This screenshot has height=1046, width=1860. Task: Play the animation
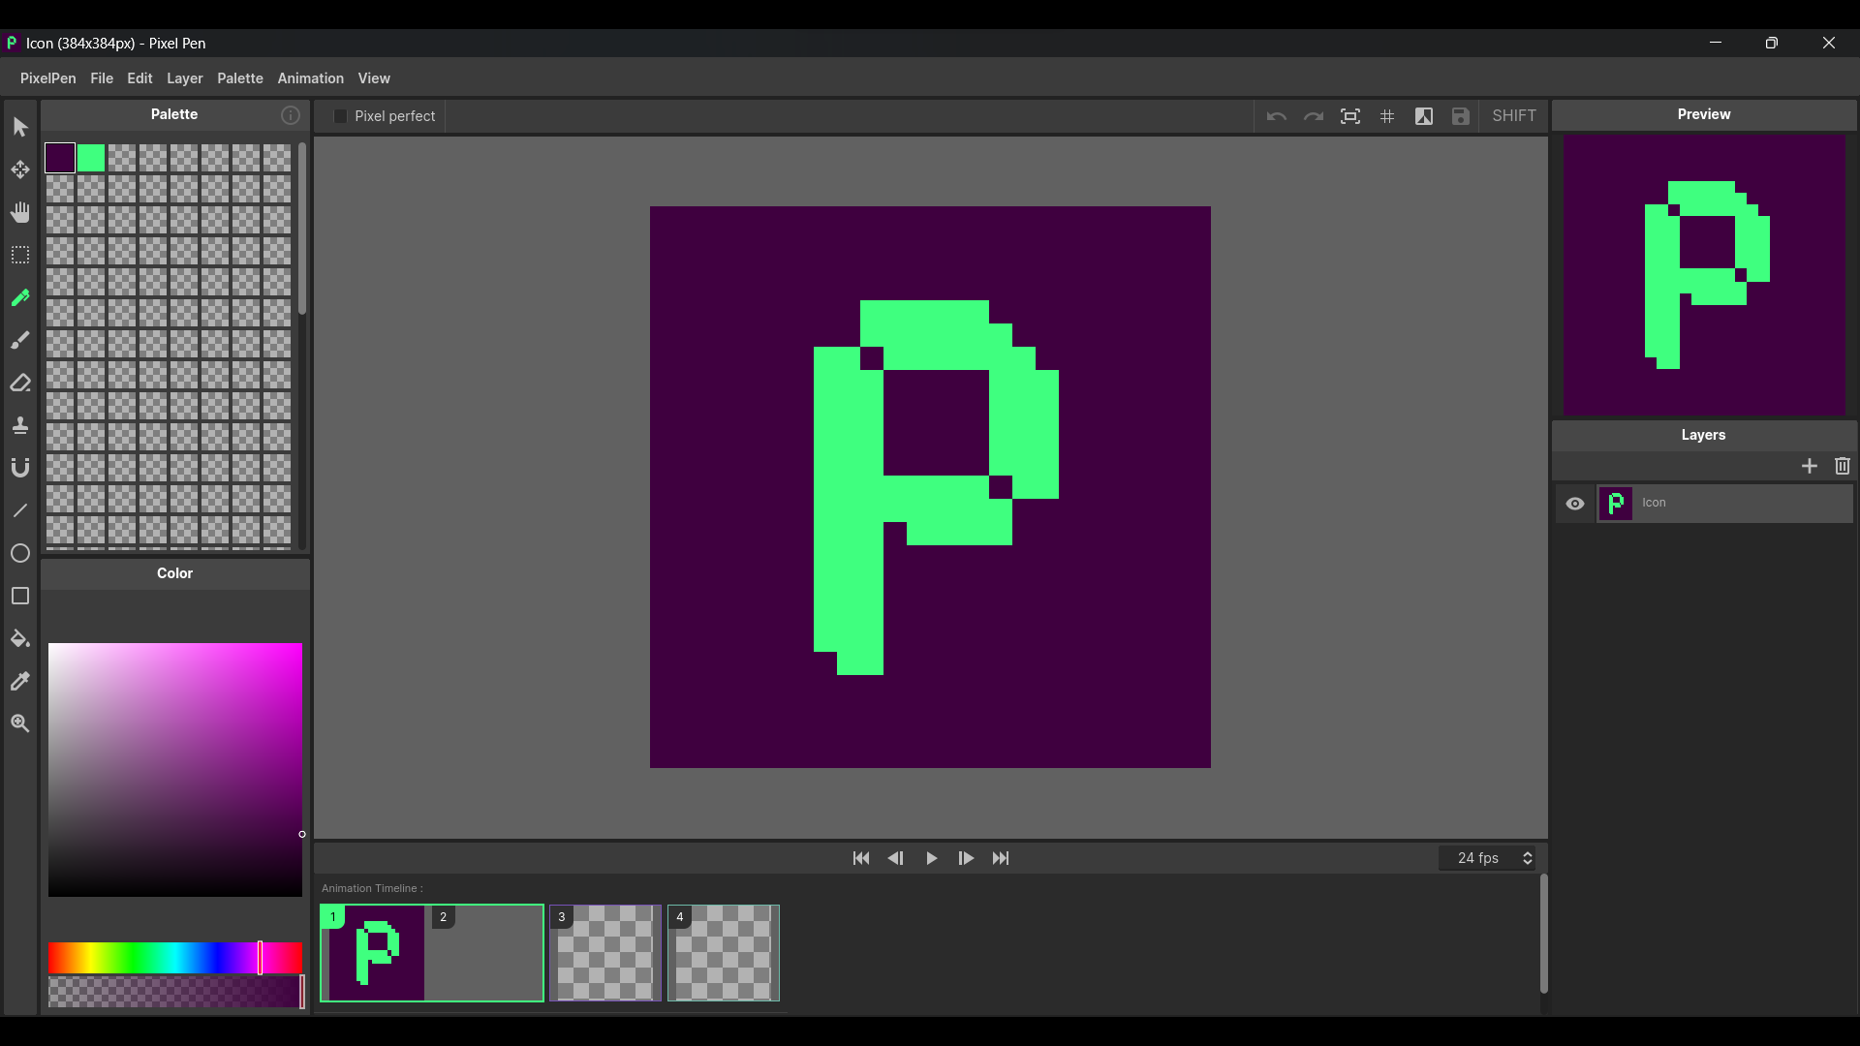click(x=931, y=858)
